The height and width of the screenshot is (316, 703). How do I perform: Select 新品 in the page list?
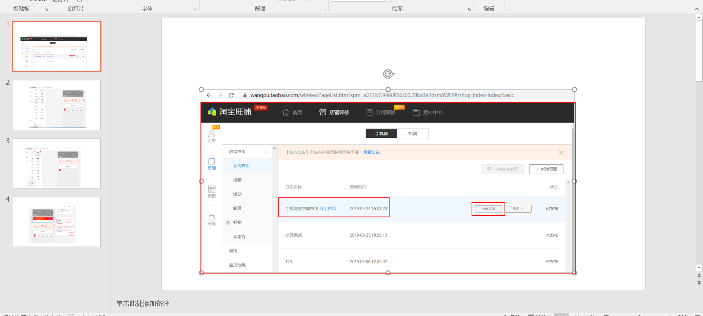tap(237, 208)
